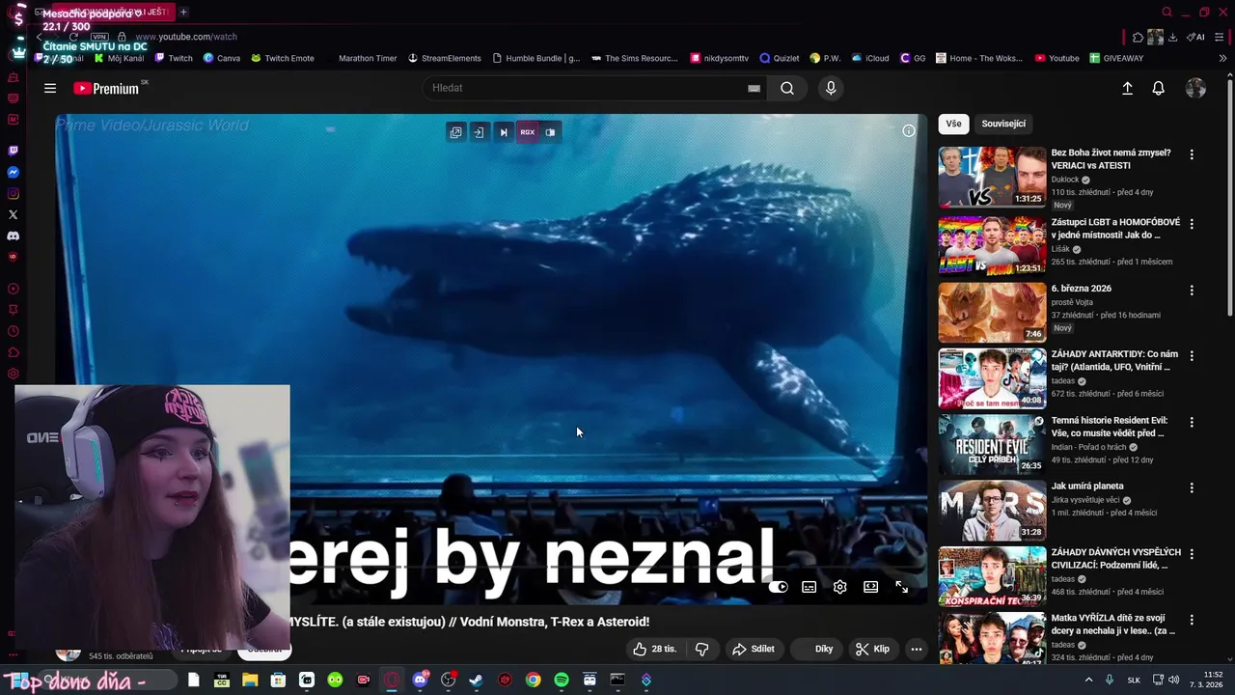This screenshot has width=1235, height=695.
Task: Expand hidden bookmarks with the chevron
Action: point(1222,58)
